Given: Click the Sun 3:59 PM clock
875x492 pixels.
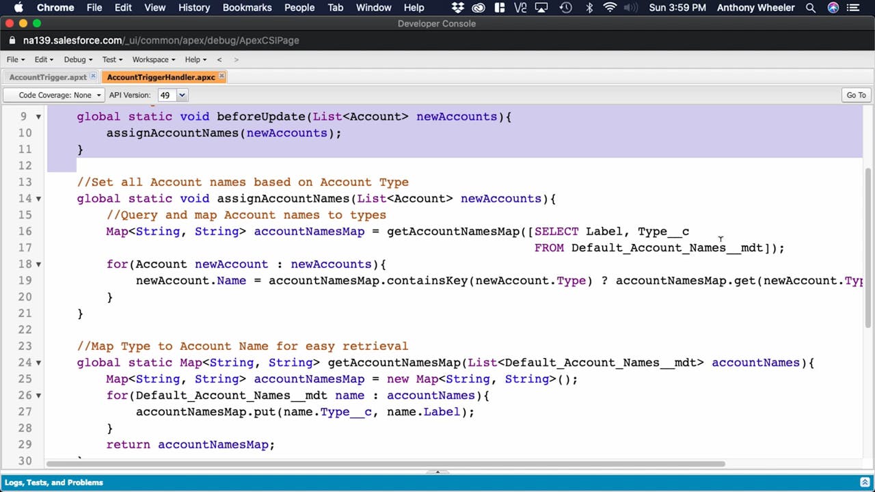Looking at the screenshot, I should pos(677,8).
